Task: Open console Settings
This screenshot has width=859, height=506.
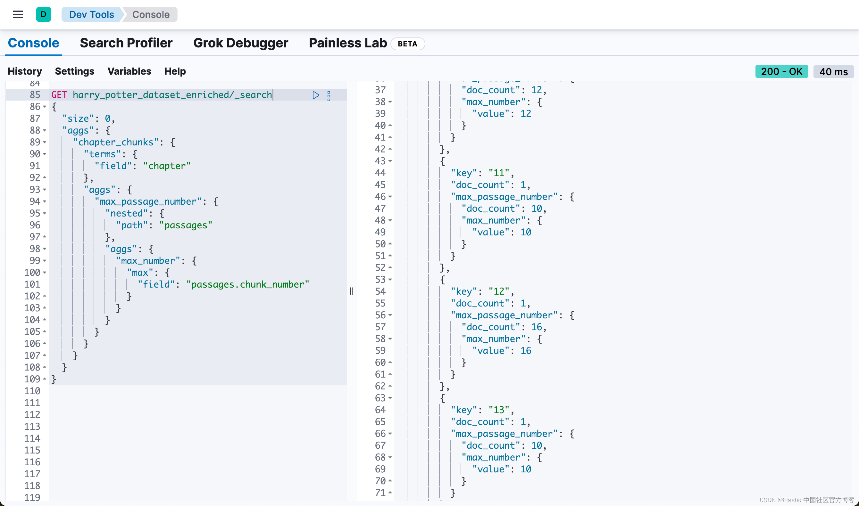Action: 74,71
